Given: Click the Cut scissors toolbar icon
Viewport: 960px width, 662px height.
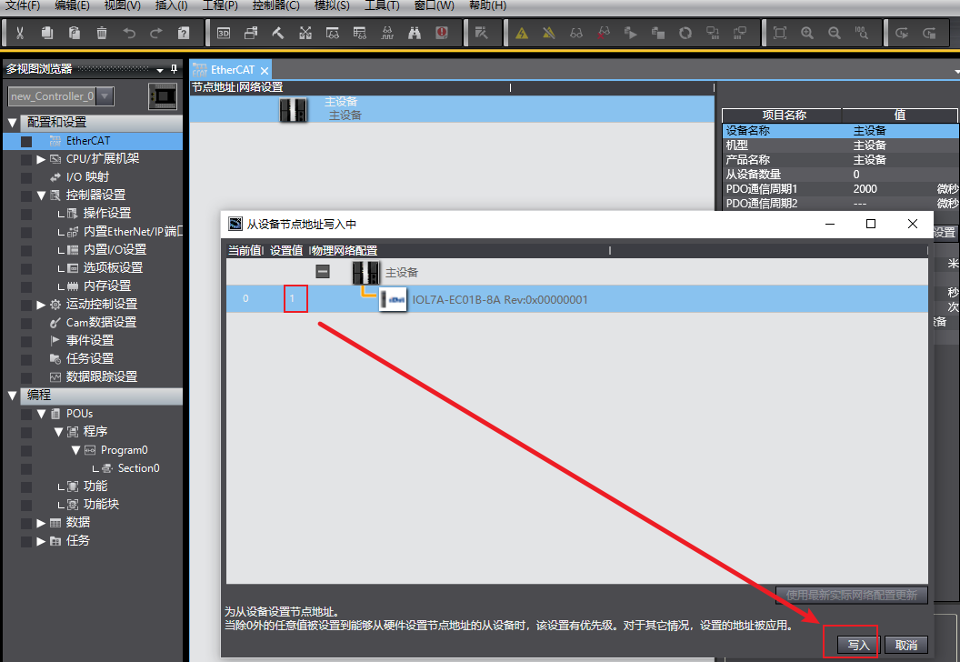Looking at the screenshot, I should coord(20,34).
